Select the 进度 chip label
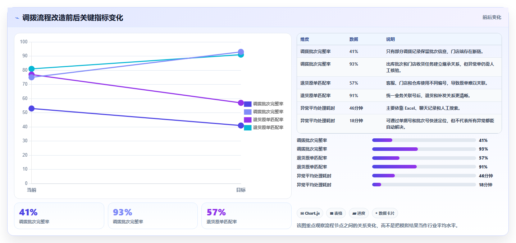This screenshot has height=243, width=516. (x=361, y=213)
